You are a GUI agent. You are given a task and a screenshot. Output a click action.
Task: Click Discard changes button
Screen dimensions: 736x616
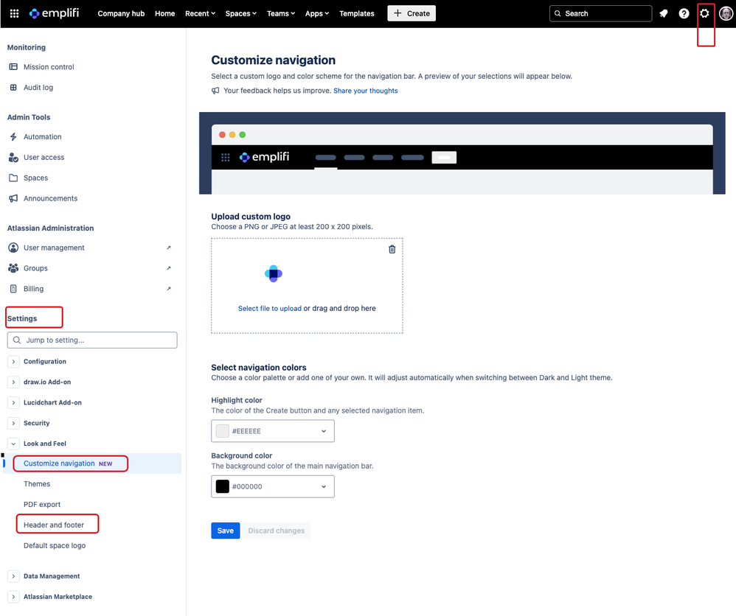pyautogui.click(x=276, y=531)
